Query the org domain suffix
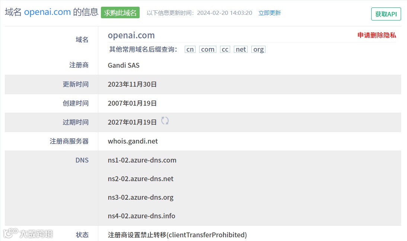Image resolution: width=407 pixels, height=241 pixels. 258,49
